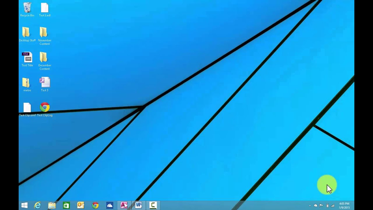
Task: Select the Test Clip.omf file icon
Action: tap(27, 110)
